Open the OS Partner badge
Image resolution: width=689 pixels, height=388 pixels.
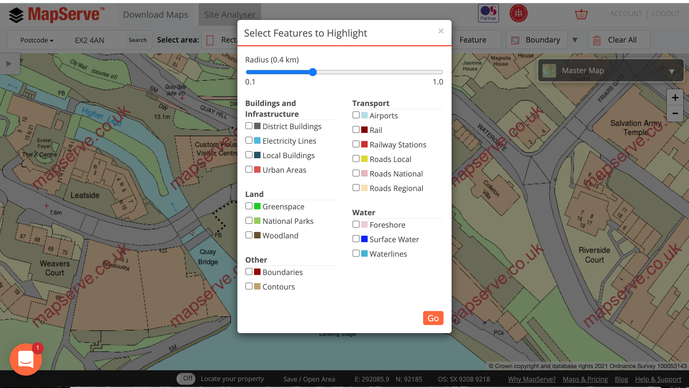coord(488,13)
